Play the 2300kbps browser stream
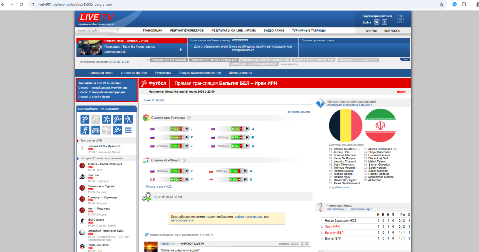 (247, 137)
